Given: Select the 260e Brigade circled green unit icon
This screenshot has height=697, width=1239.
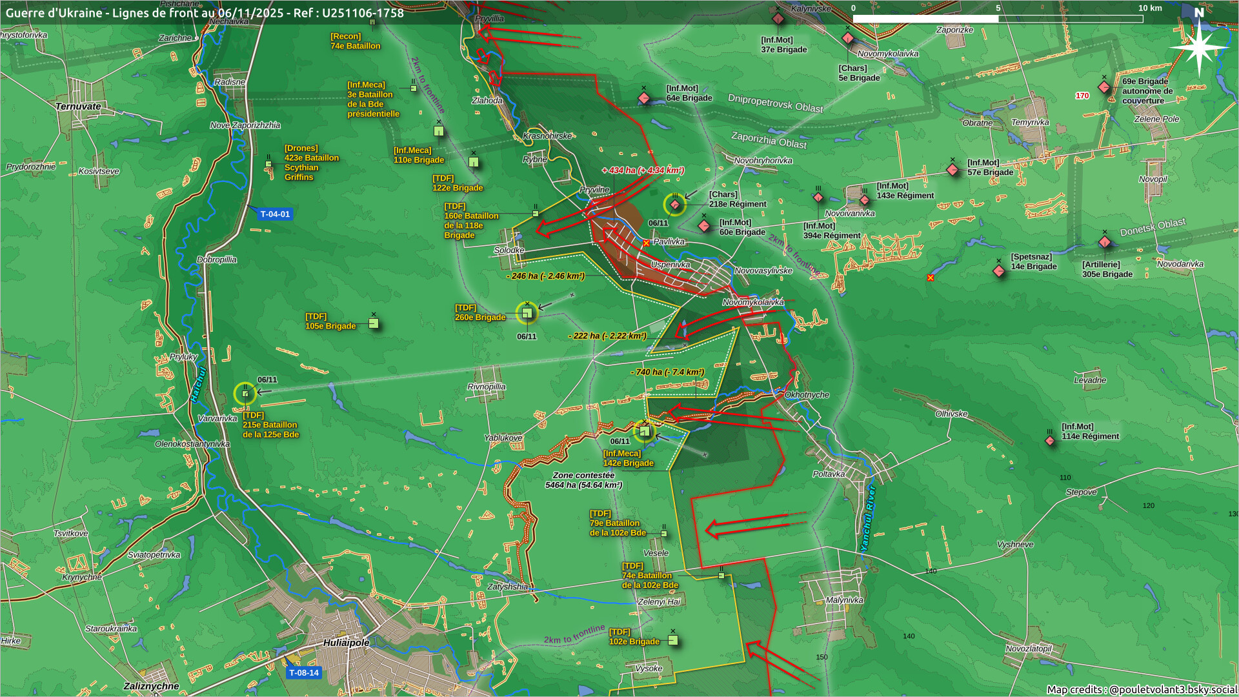Looking at the screenshot, I should tap(527, 313).
